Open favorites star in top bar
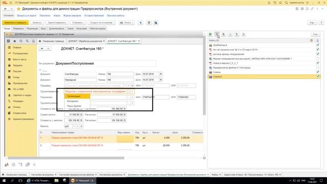The width and height of the screenshot is (327, 184). click(x=281, y=3)
